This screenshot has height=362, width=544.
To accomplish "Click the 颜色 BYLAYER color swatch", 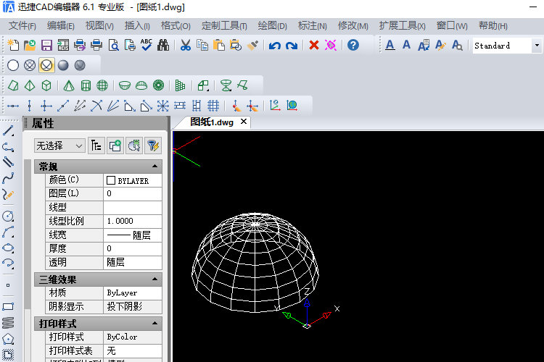I will 111,180.
